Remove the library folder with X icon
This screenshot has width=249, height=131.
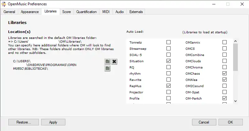tap(114, 62)
